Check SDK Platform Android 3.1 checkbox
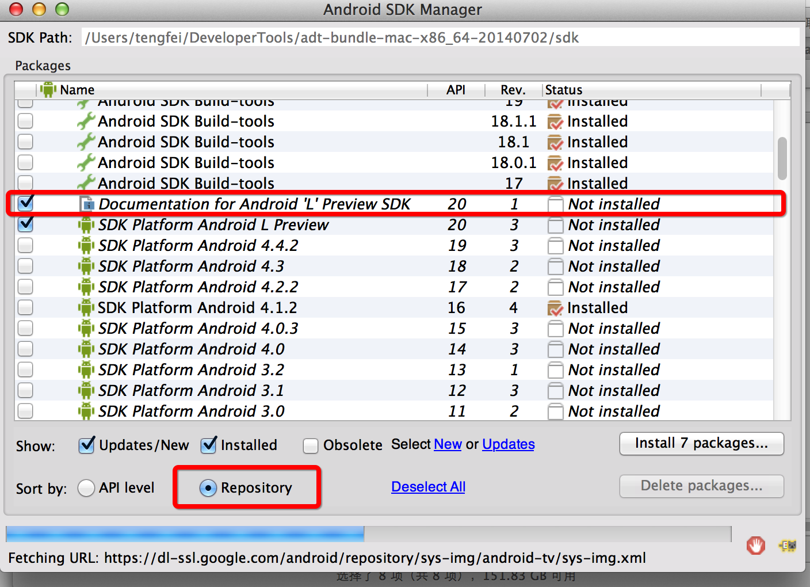 point(25,390)
